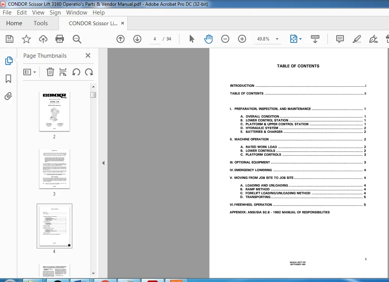Rotate page counterclockwise
Viewport: 389px width, 282px height.
[76, 72]
